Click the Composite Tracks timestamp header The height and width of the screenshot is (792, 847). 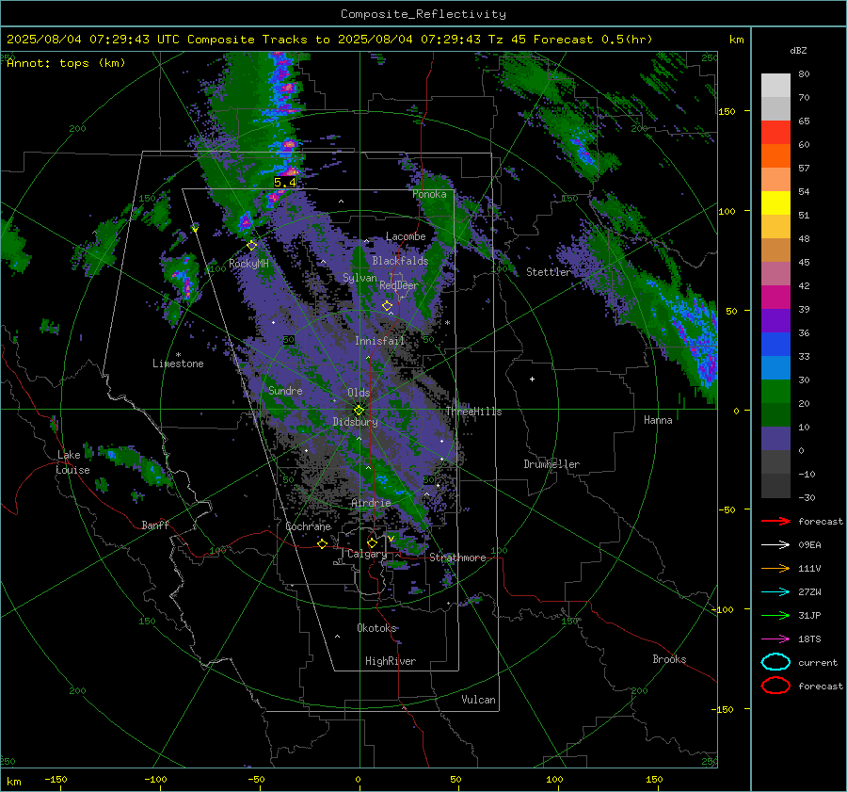(x=329, y=40)
